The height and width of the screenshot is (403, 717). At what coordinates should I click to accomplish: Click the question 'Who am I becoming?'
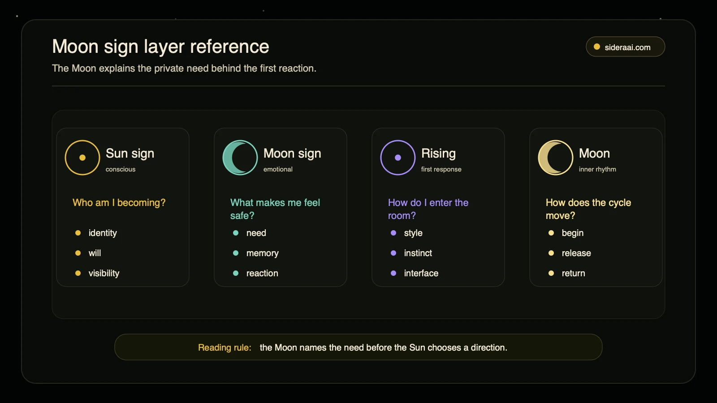pyautogui.click(x=119, y=203)
